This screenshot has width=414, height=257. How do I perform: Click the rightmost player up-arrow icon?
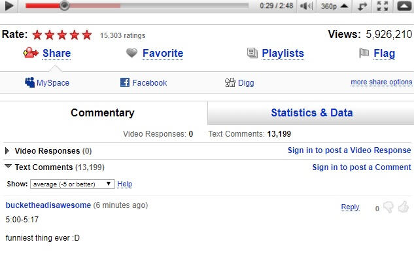[x=404, y=6]
